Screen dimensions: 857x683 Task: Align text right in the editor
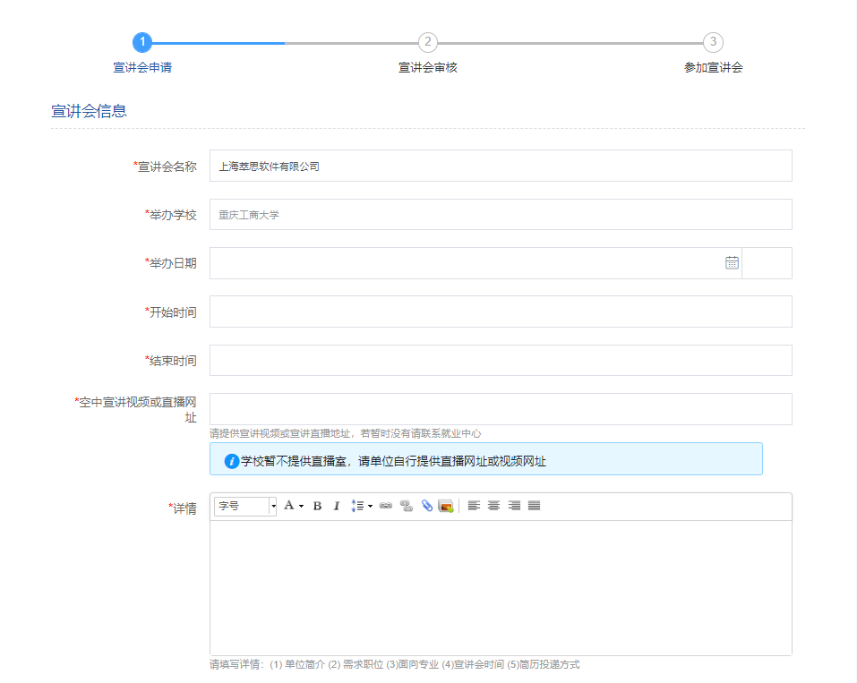[514, 506]
